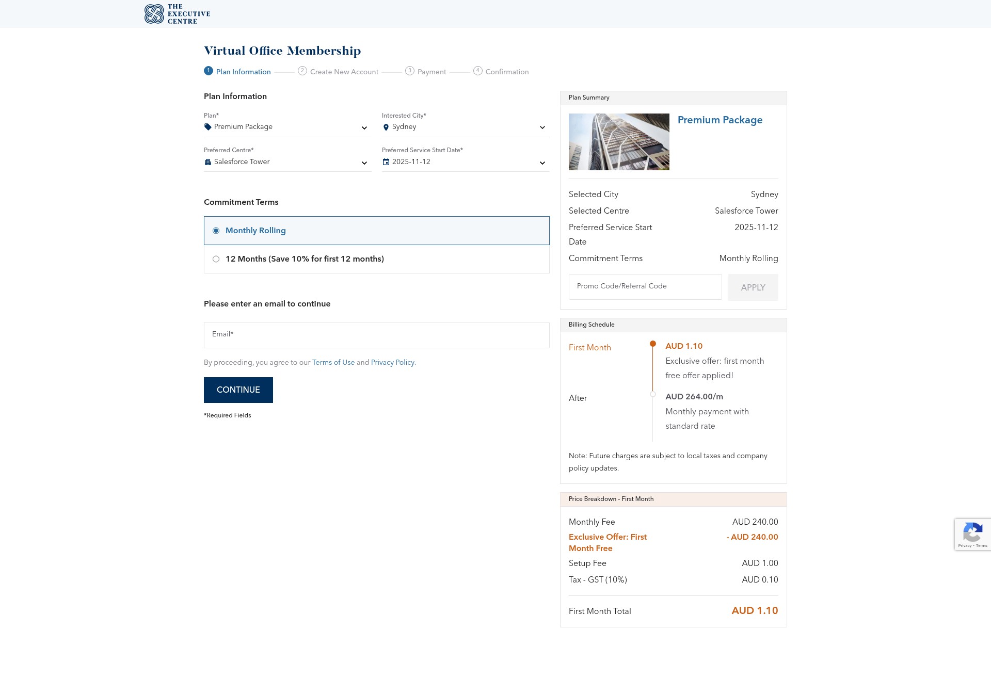
Task: Click the Promo Code/Referral Code field
Action: coord(645,287)
